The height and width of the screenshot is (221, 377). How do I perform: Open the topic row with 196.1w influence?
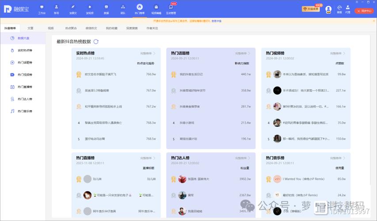coord(211,139)
